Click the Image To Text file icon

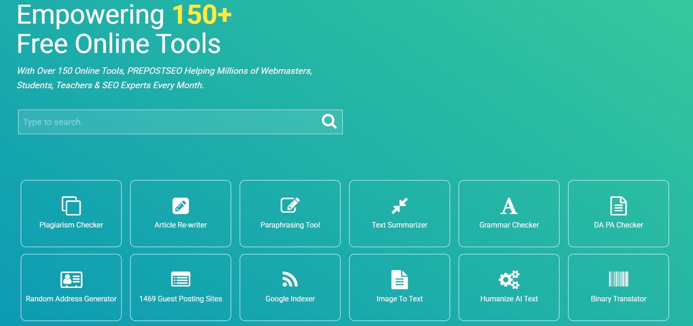point(399,280)
